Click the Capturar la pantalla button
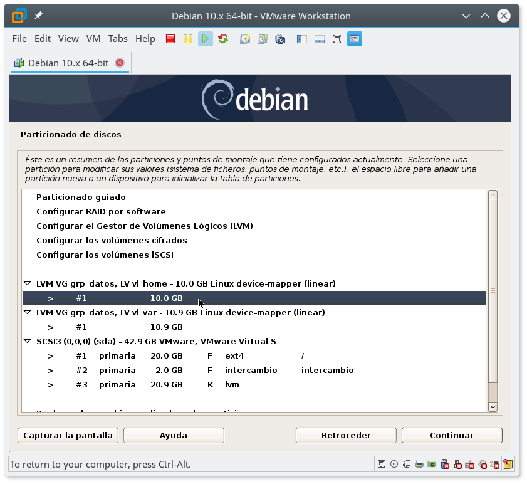This screenshot has height=484, width=527. tap(68, 436)
